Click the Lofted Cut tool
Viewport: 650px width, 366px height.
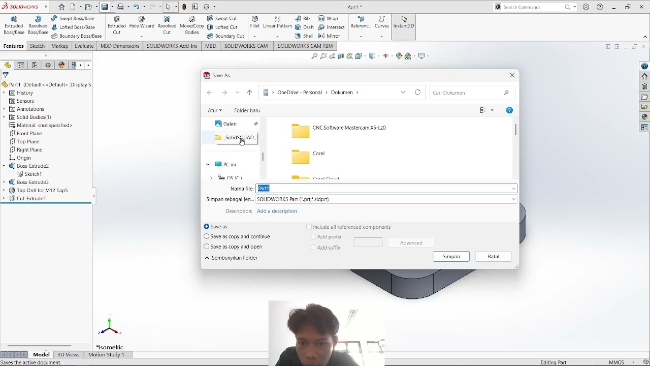(222, 27)
